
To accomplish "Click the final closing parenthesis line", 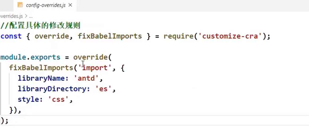I will 4,121.
